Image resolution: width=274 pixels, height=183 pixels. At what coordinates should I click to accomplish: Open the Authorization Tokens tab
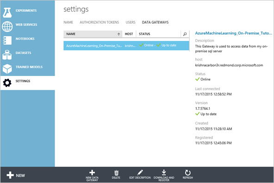(99, 22)
